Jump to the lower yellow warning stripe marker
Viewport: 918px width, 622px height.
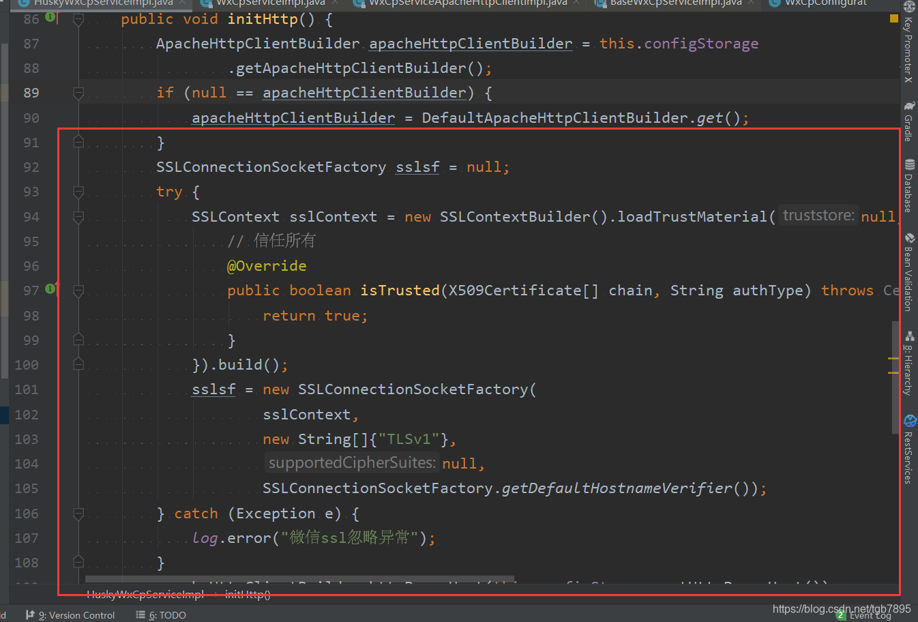point(893,373)
